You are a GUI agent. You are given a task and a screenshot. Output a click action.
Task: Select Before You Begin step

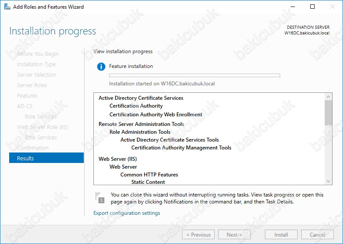(x=38, y=54)
